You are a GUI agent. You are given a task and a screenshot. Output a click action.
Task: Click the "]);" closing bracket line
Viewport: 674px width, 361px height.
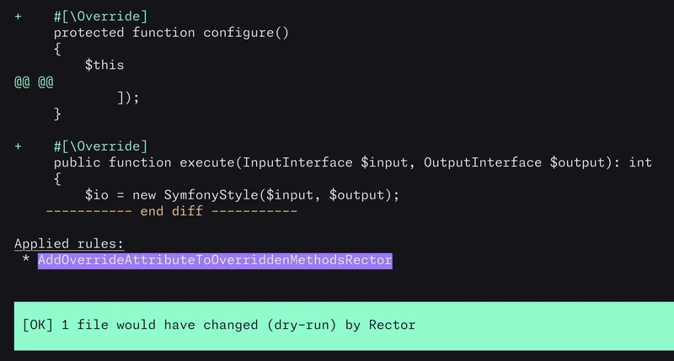pos(128,98)
